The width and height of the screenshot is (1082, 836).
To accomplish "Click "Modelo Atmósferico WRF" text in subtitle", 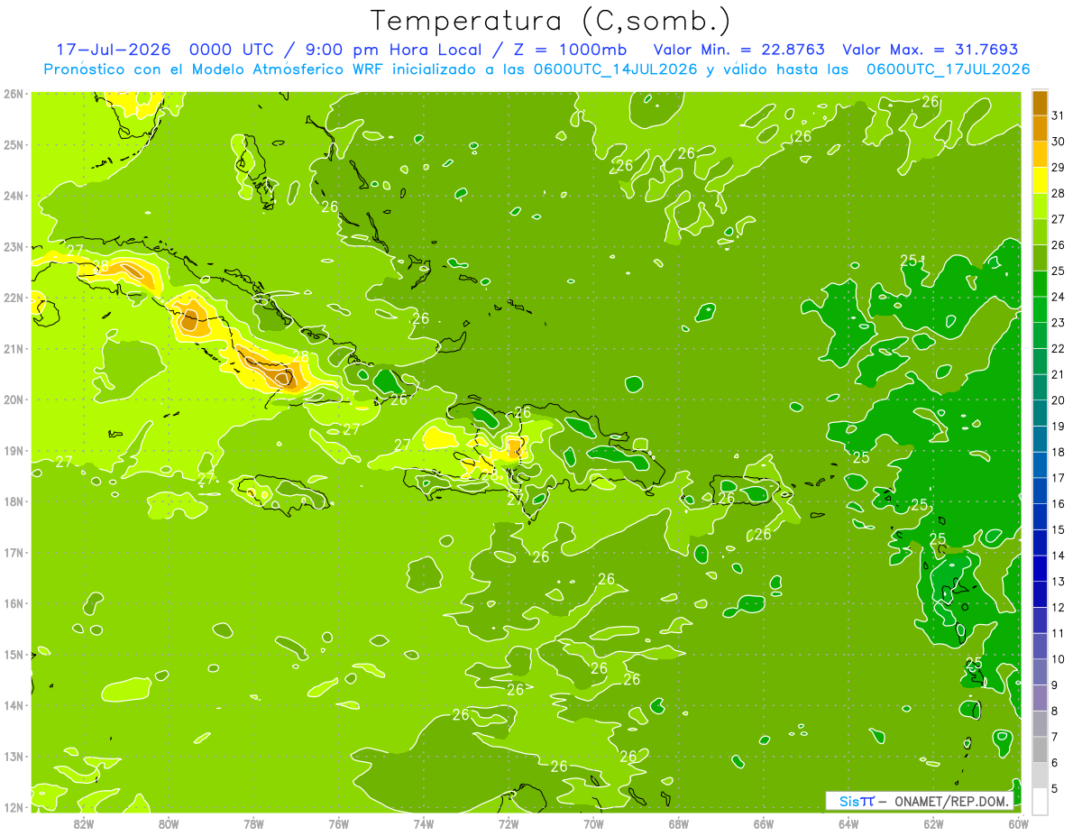I will (x=288, y=69).
